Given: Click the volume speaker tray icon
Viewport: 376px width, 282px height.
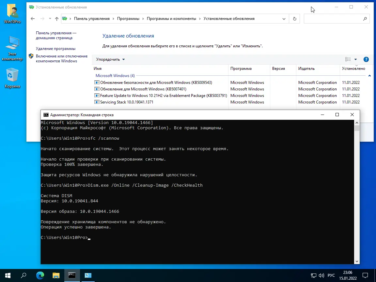Looking at the screenshot, I should point(321,275).
